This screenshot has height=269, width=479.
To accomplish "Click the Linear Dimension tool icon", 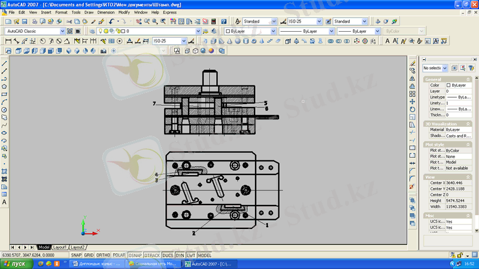I will [x=7, y=41].
